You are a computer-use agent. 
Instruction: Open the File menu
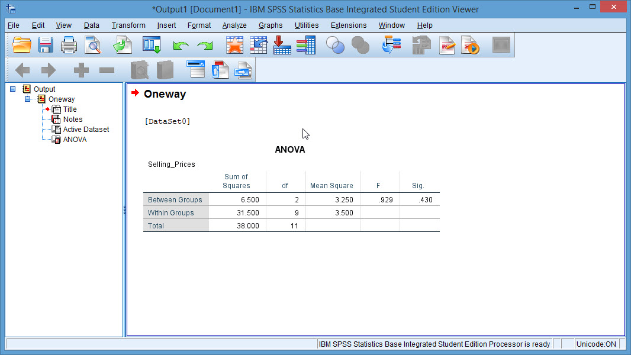13,25
